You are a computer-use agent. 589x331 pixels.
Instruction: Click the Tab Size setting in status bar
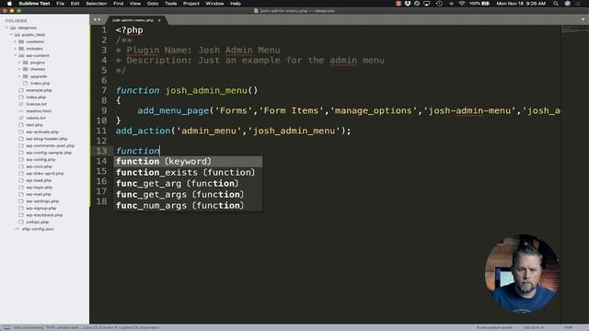(534, 327)
